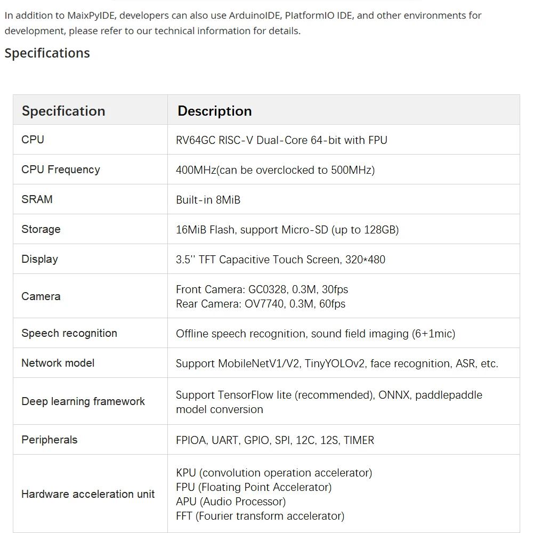The width and height of the screenshot is (533, 533).
Task: Click the 400MHz overclock description text
Action: pyautogui.click(x=276, y=169)
